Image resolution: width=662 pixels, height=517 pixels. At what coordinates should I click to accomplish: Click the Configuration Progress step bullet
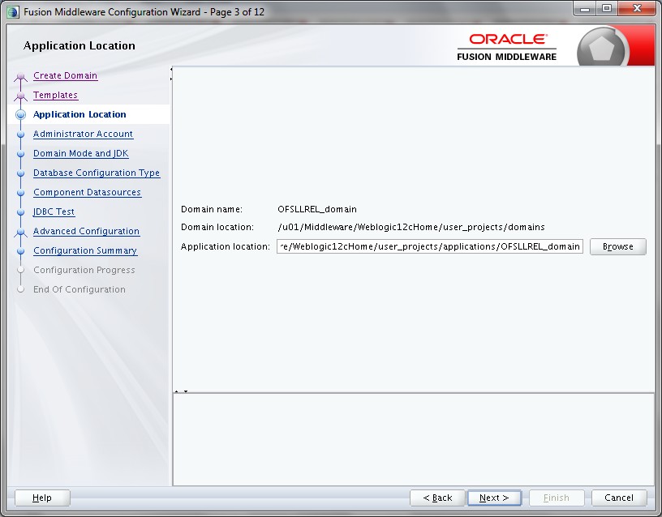[x=20, y=270]
